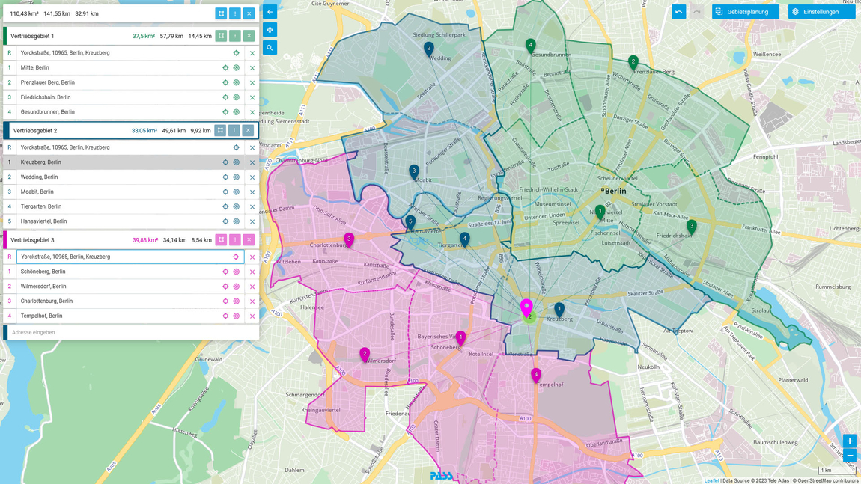The height and width of the screenshot is (484, 861).
Task: Fit Vertriebsgebiet 1 to view
Action: pos(221,36)
